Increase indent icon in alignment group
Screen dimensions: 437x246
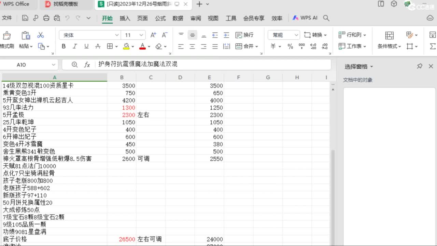(226, 35)
